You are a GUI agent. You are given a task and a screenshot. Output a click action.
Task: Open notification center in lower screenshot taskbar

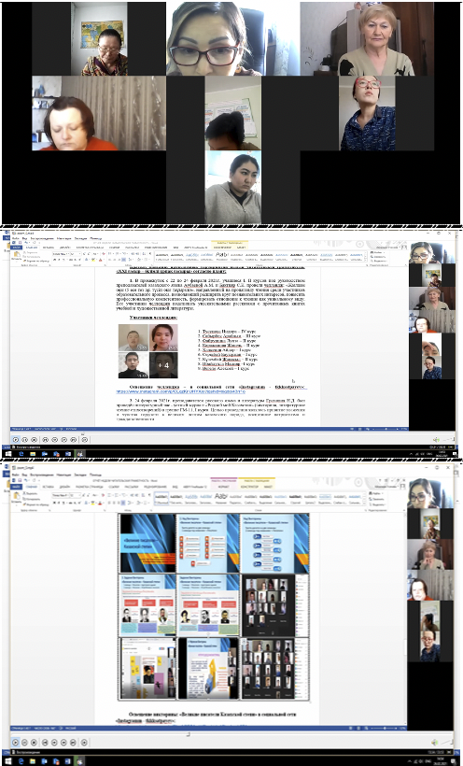(454, 761)
